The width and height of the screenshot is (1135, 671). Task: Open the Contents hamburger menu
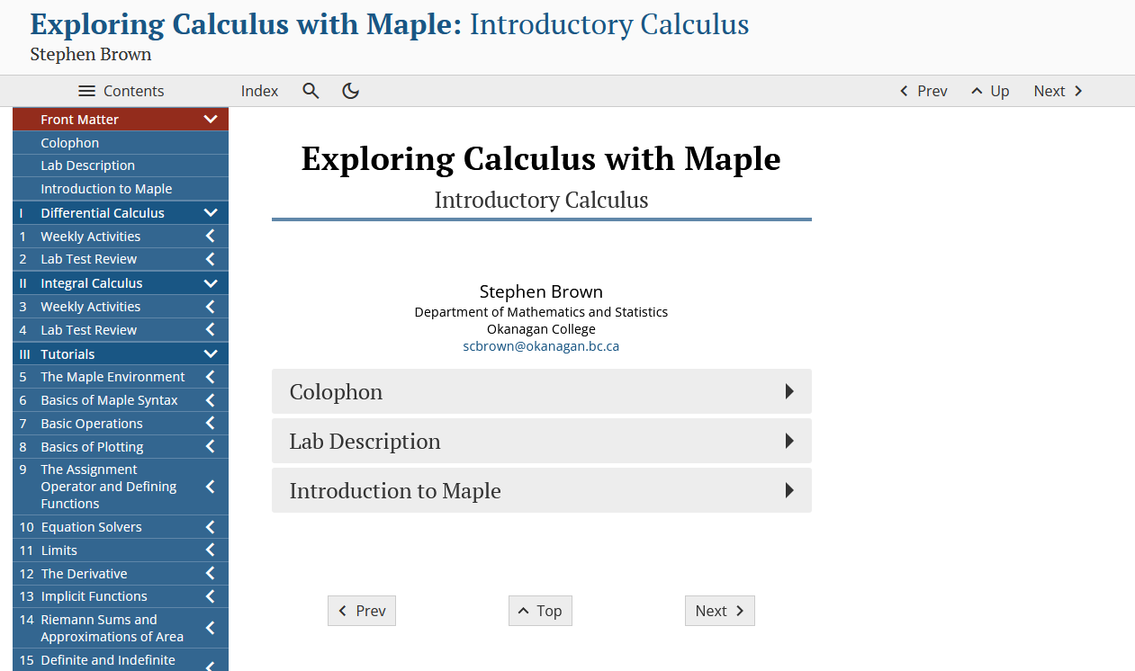coord(121,91)
